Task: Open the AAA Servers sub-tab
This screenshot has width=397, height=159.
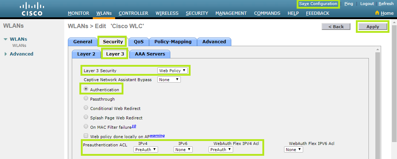Action: pos(150,54)
